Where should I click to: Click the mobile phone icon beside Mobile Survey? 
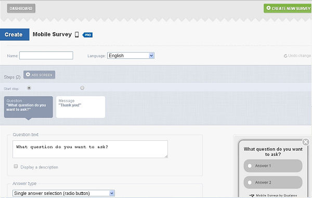(x=77, y=35)
